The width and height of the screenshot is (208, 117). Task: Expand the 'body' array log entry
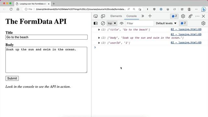pyautogui.click(x=99, y=38)
